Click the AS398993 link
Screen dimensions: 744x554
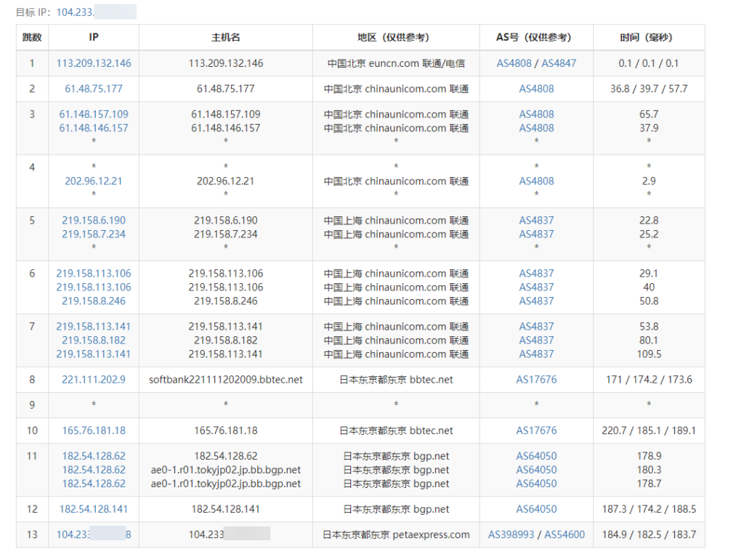(x=511, y=534)
